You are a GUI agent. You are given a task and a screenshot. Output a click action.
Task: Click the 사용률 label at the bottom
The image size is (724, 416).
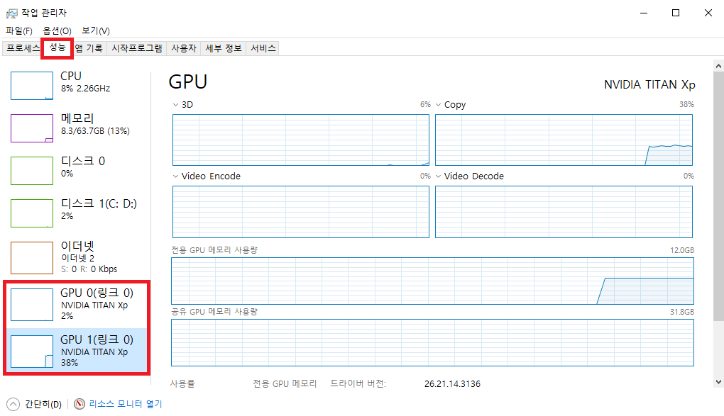(182, 383)
